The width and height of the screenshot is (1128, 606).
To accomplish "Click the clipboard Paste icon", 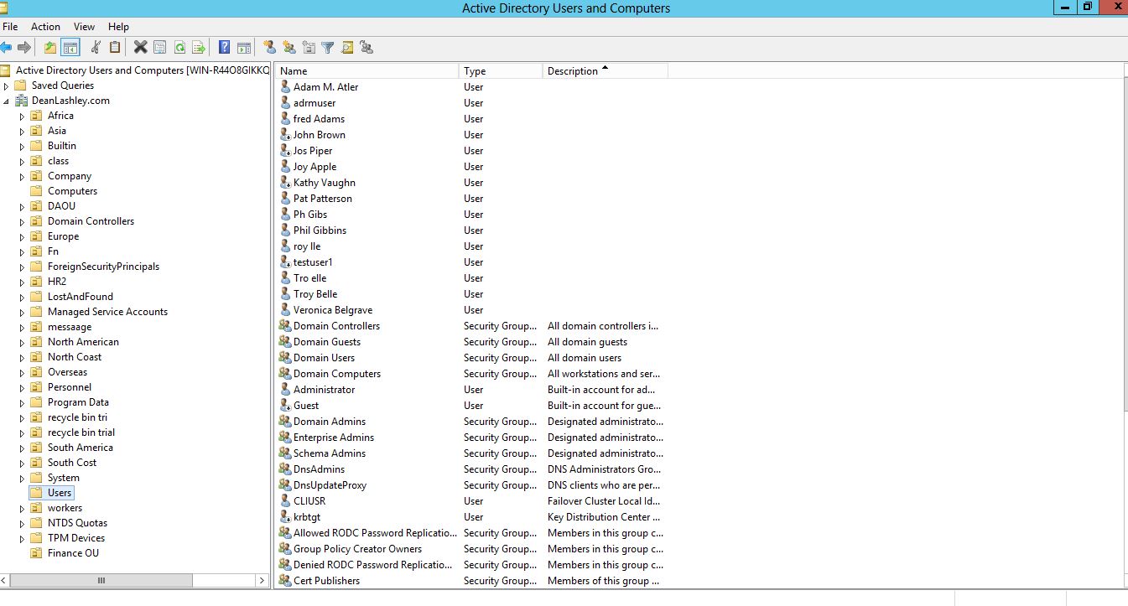I will pyautogui.click(x=116, y=48).
